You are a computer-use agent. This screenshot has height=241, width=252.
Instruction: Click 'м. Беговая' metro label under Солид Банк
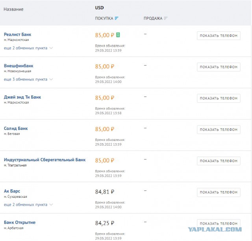pyautogui.click(x=12, y=133)
